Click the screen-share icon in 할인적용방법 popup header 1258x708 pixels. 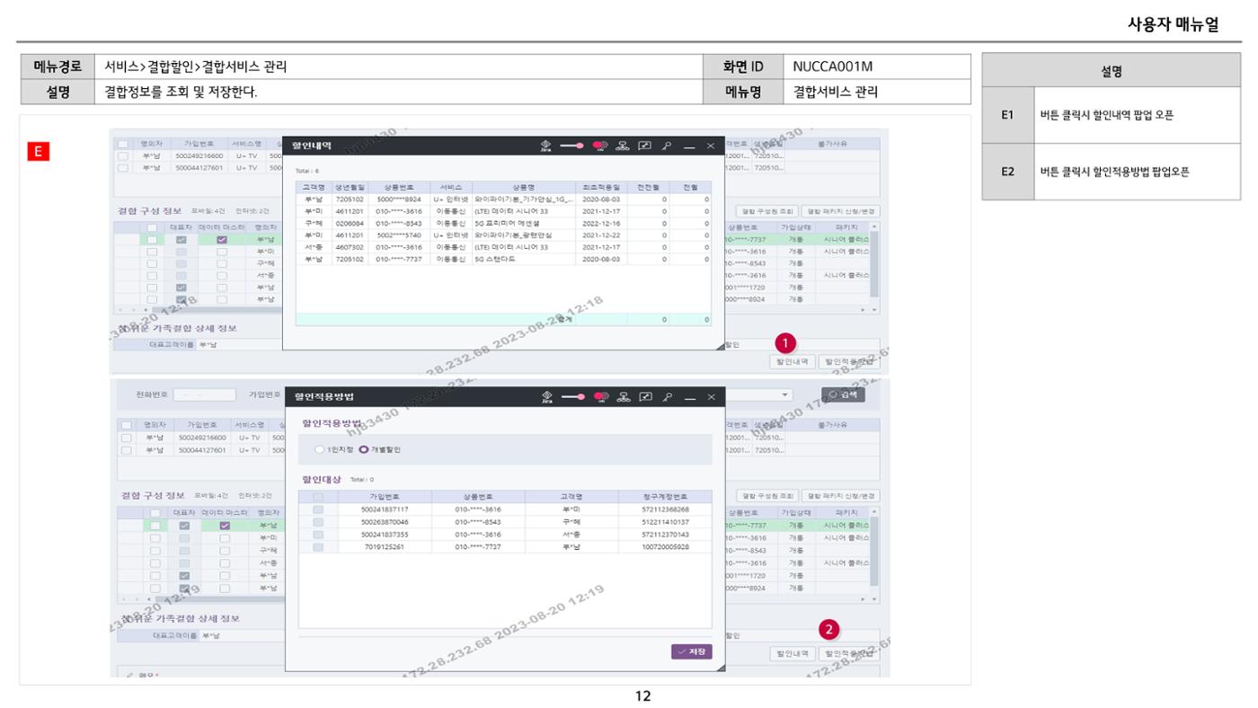tap(644, 396)
